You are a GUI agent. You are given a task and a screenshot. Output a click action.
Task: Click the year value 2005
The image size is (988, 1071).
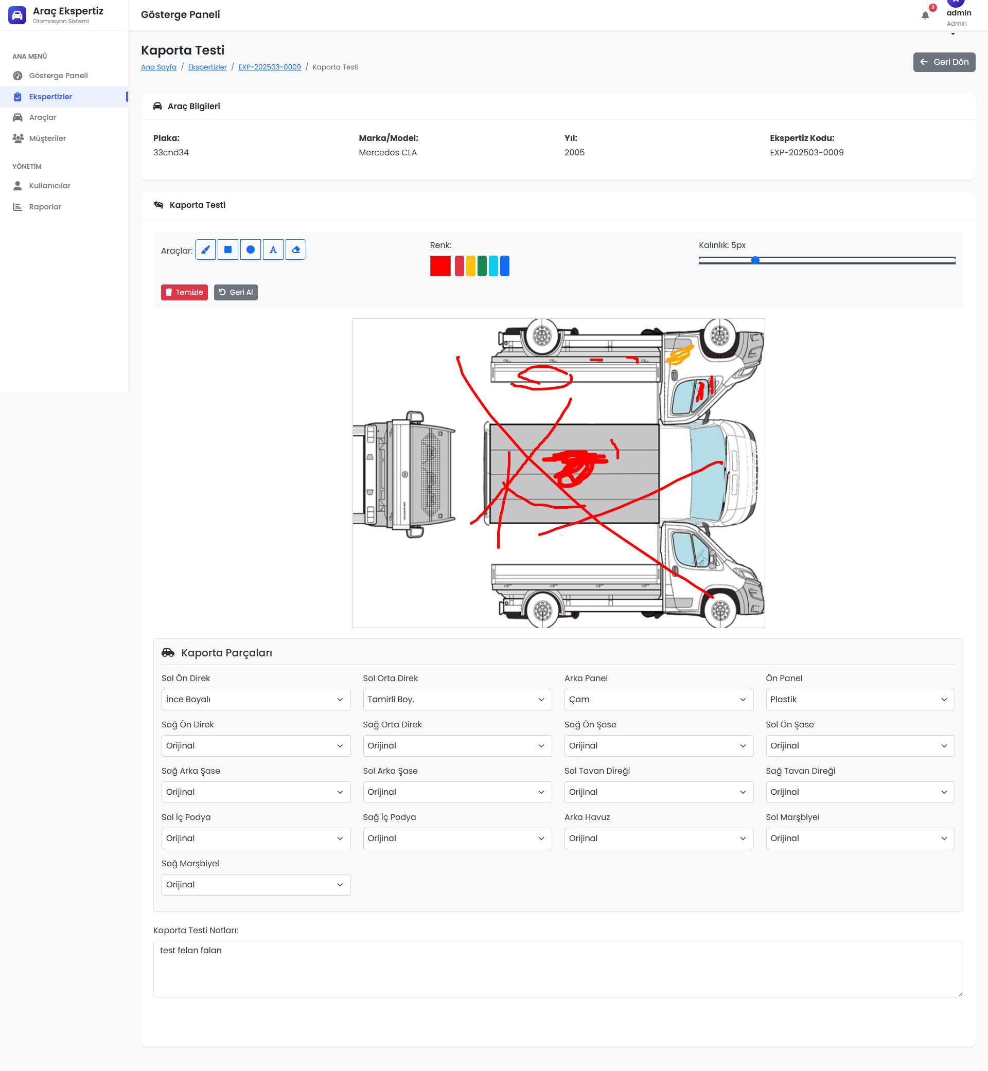click(x=575, y=152)
